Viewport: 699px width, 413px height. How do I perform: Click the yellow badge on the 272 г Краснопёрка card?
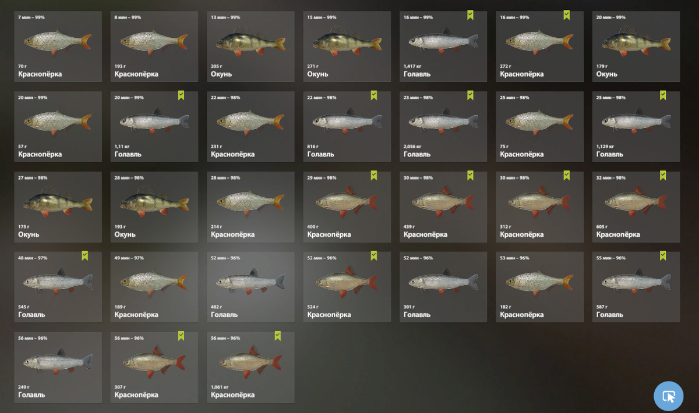click(566, 15)
